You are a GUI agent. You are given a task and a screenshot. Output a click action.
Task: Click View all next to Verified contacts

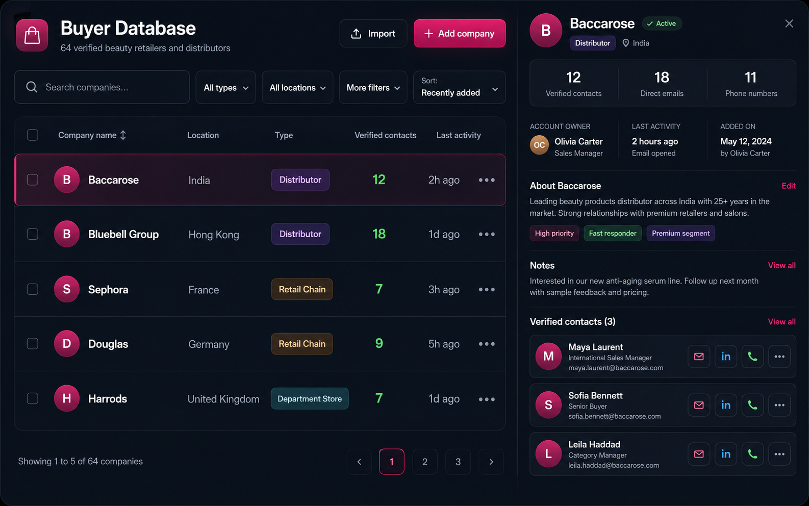[x=782, y=322]
